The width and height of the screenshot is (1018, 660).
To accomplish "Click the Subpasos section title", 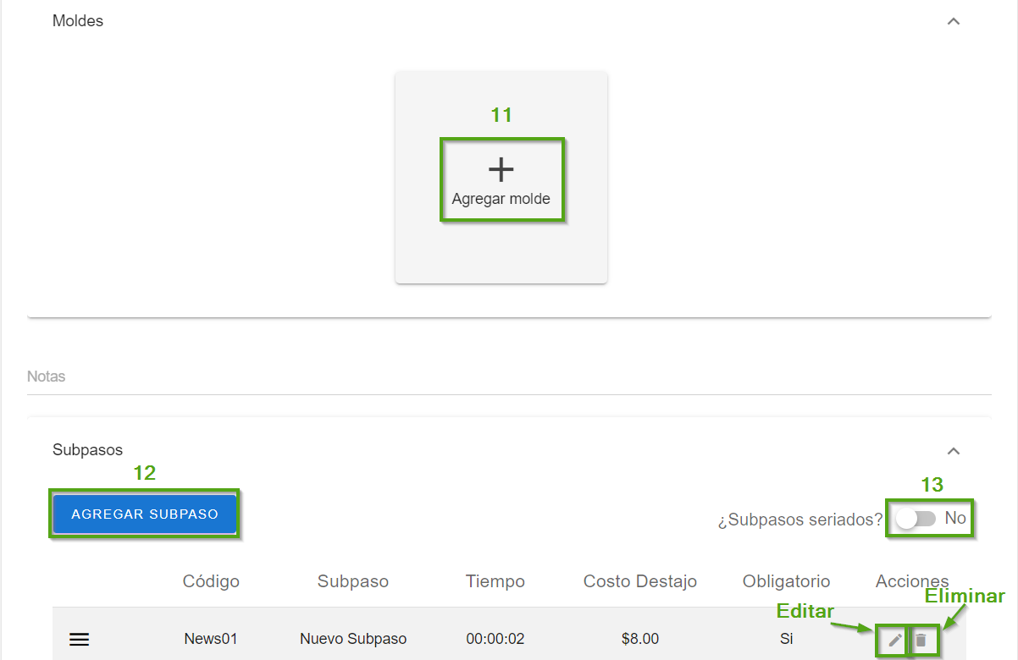I will [x=87, y=450].
